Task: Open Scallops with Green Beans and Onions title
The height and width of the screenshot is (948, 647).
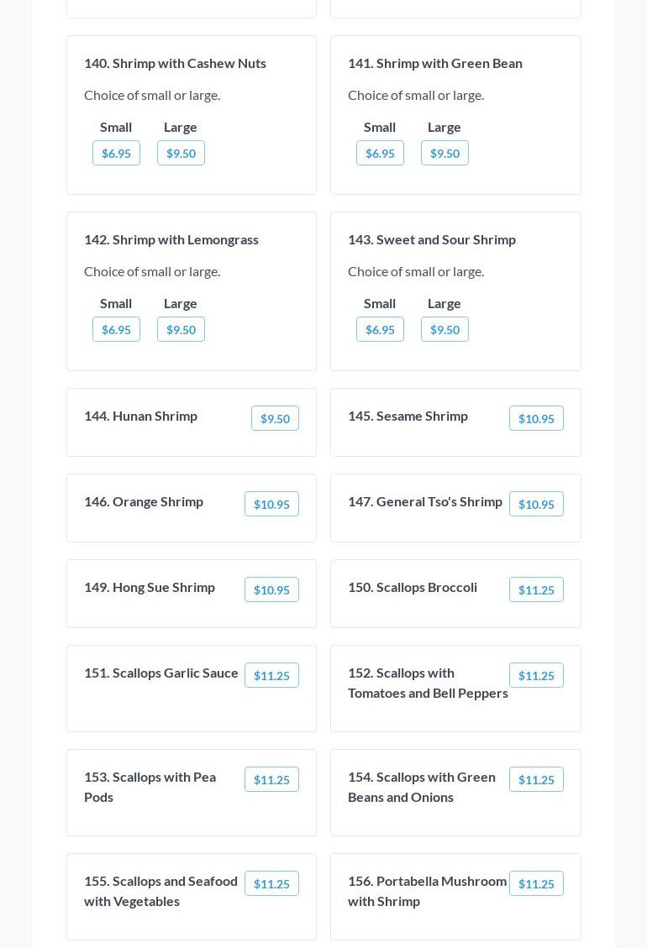Action: coord(421,787)
